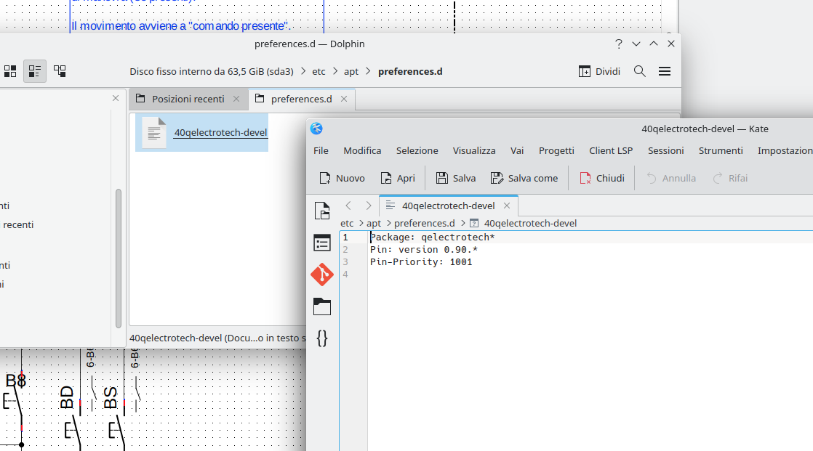Image resolution: width=813 pixels, height=451 pixels.
Task: Click the Salva come toolbar icon
Action: click(524, 178)
